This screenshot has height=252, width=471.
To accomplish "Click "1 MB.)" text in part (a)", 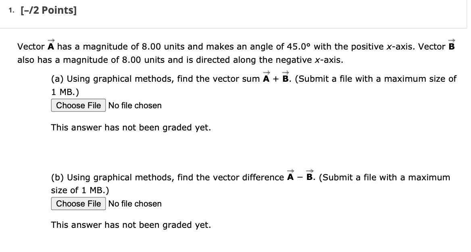I will click(x=65, y=91).
